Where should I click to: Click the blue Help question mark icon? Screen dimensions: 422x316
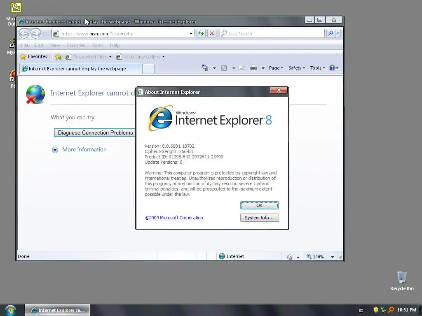332,68
